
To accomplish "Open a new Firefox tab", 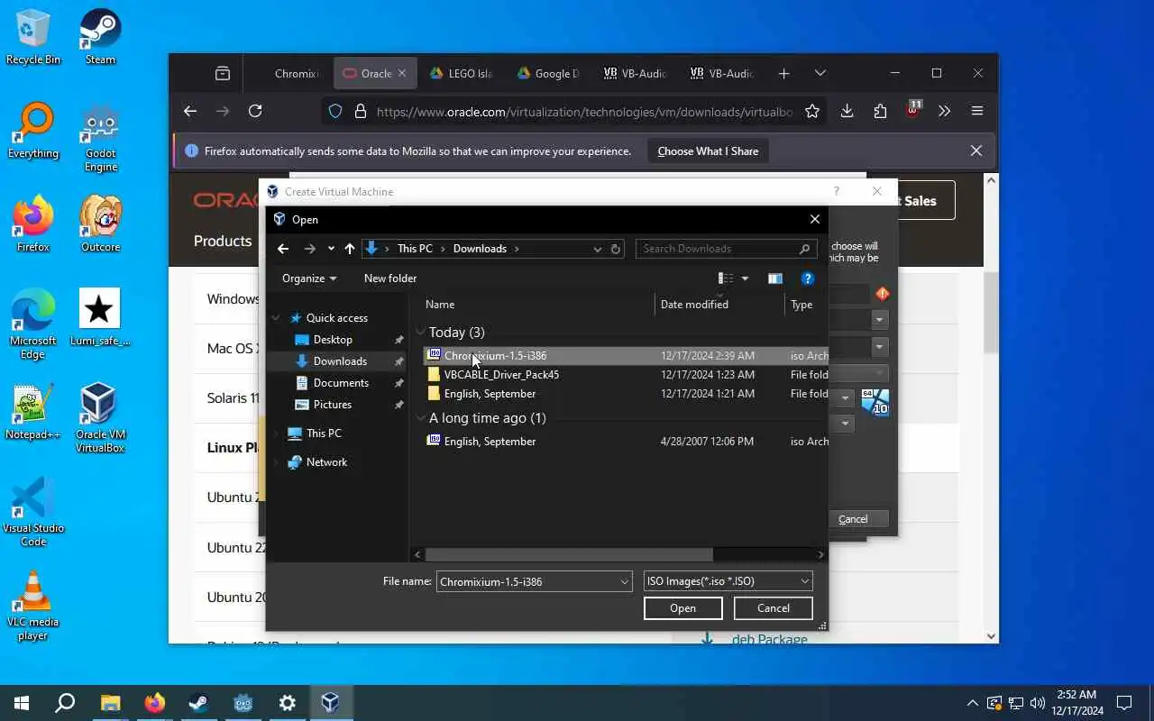I will 783,74.
